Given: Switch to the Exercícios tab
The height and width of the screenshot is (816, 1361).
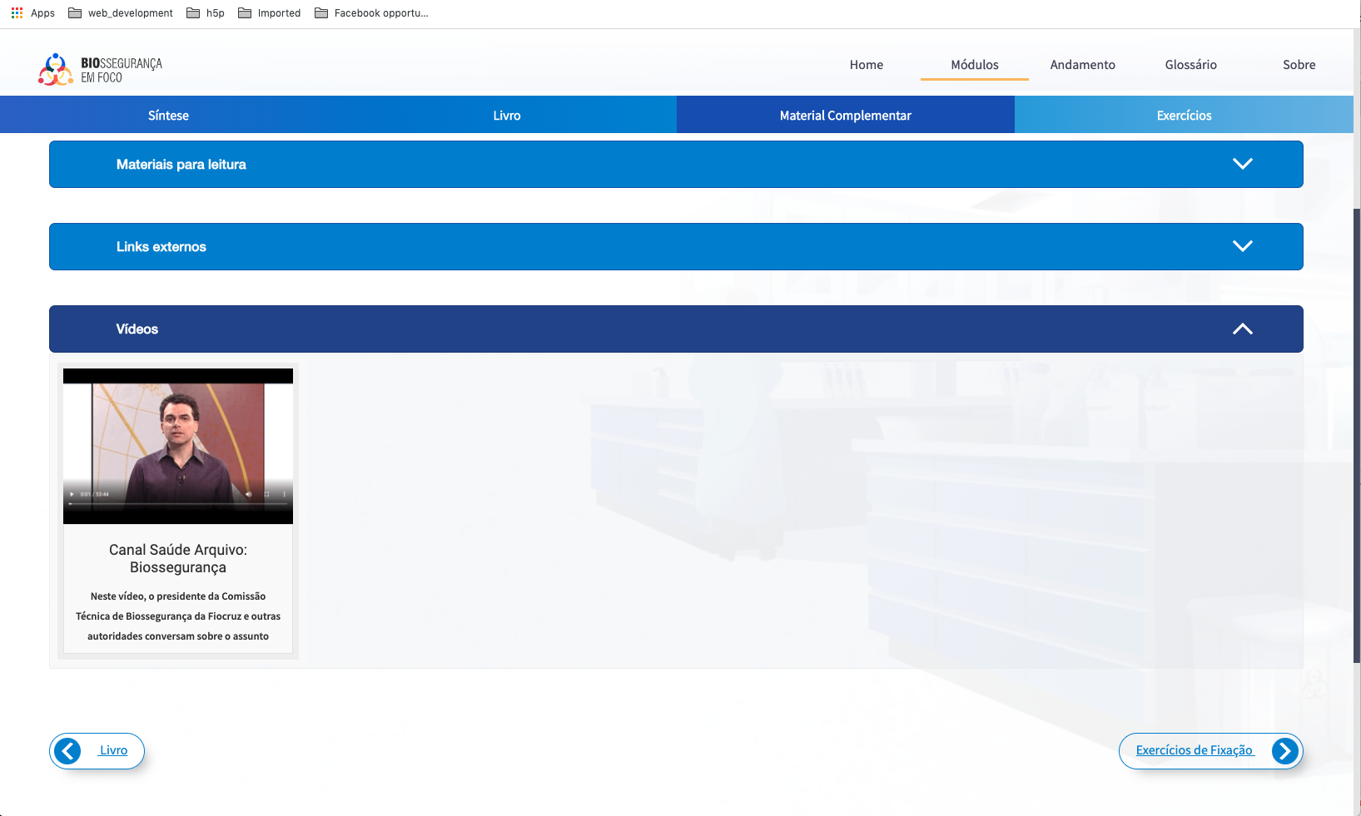Looking at the screenshot, I should click(1184, 116).
